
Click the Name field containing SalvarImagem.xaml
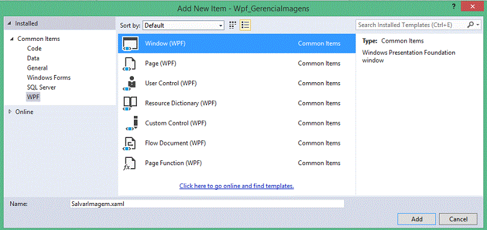click(208, 204)
